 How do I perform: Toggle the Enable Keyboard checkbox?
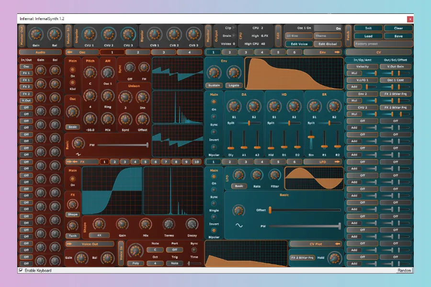[x=21, y=271]
